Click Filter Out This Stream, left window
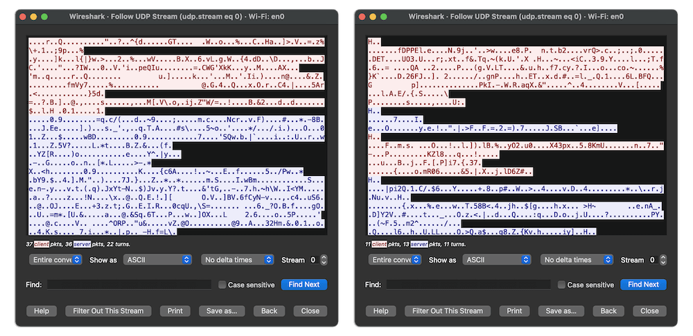693x336 pixels. 108,311
